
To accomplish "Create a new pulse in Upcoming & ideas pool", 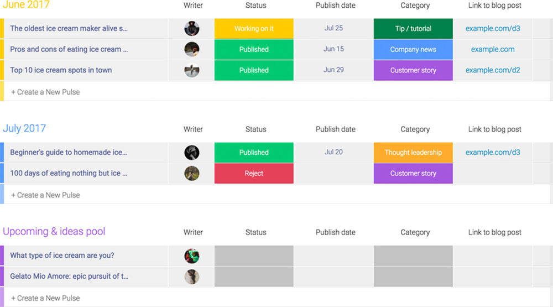I will coord(45,298).
